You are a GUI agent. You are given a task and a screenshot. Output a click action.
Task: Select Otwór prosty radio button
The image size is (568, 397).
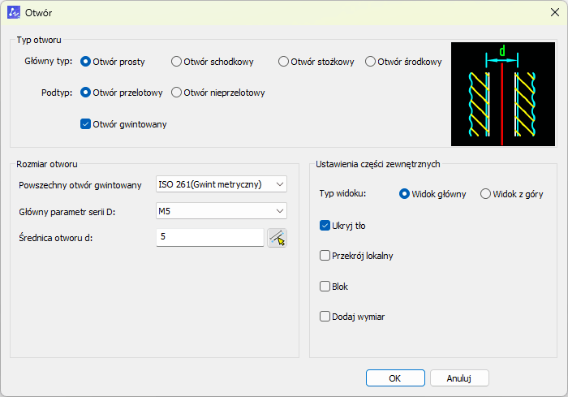(x=86, y=62)
